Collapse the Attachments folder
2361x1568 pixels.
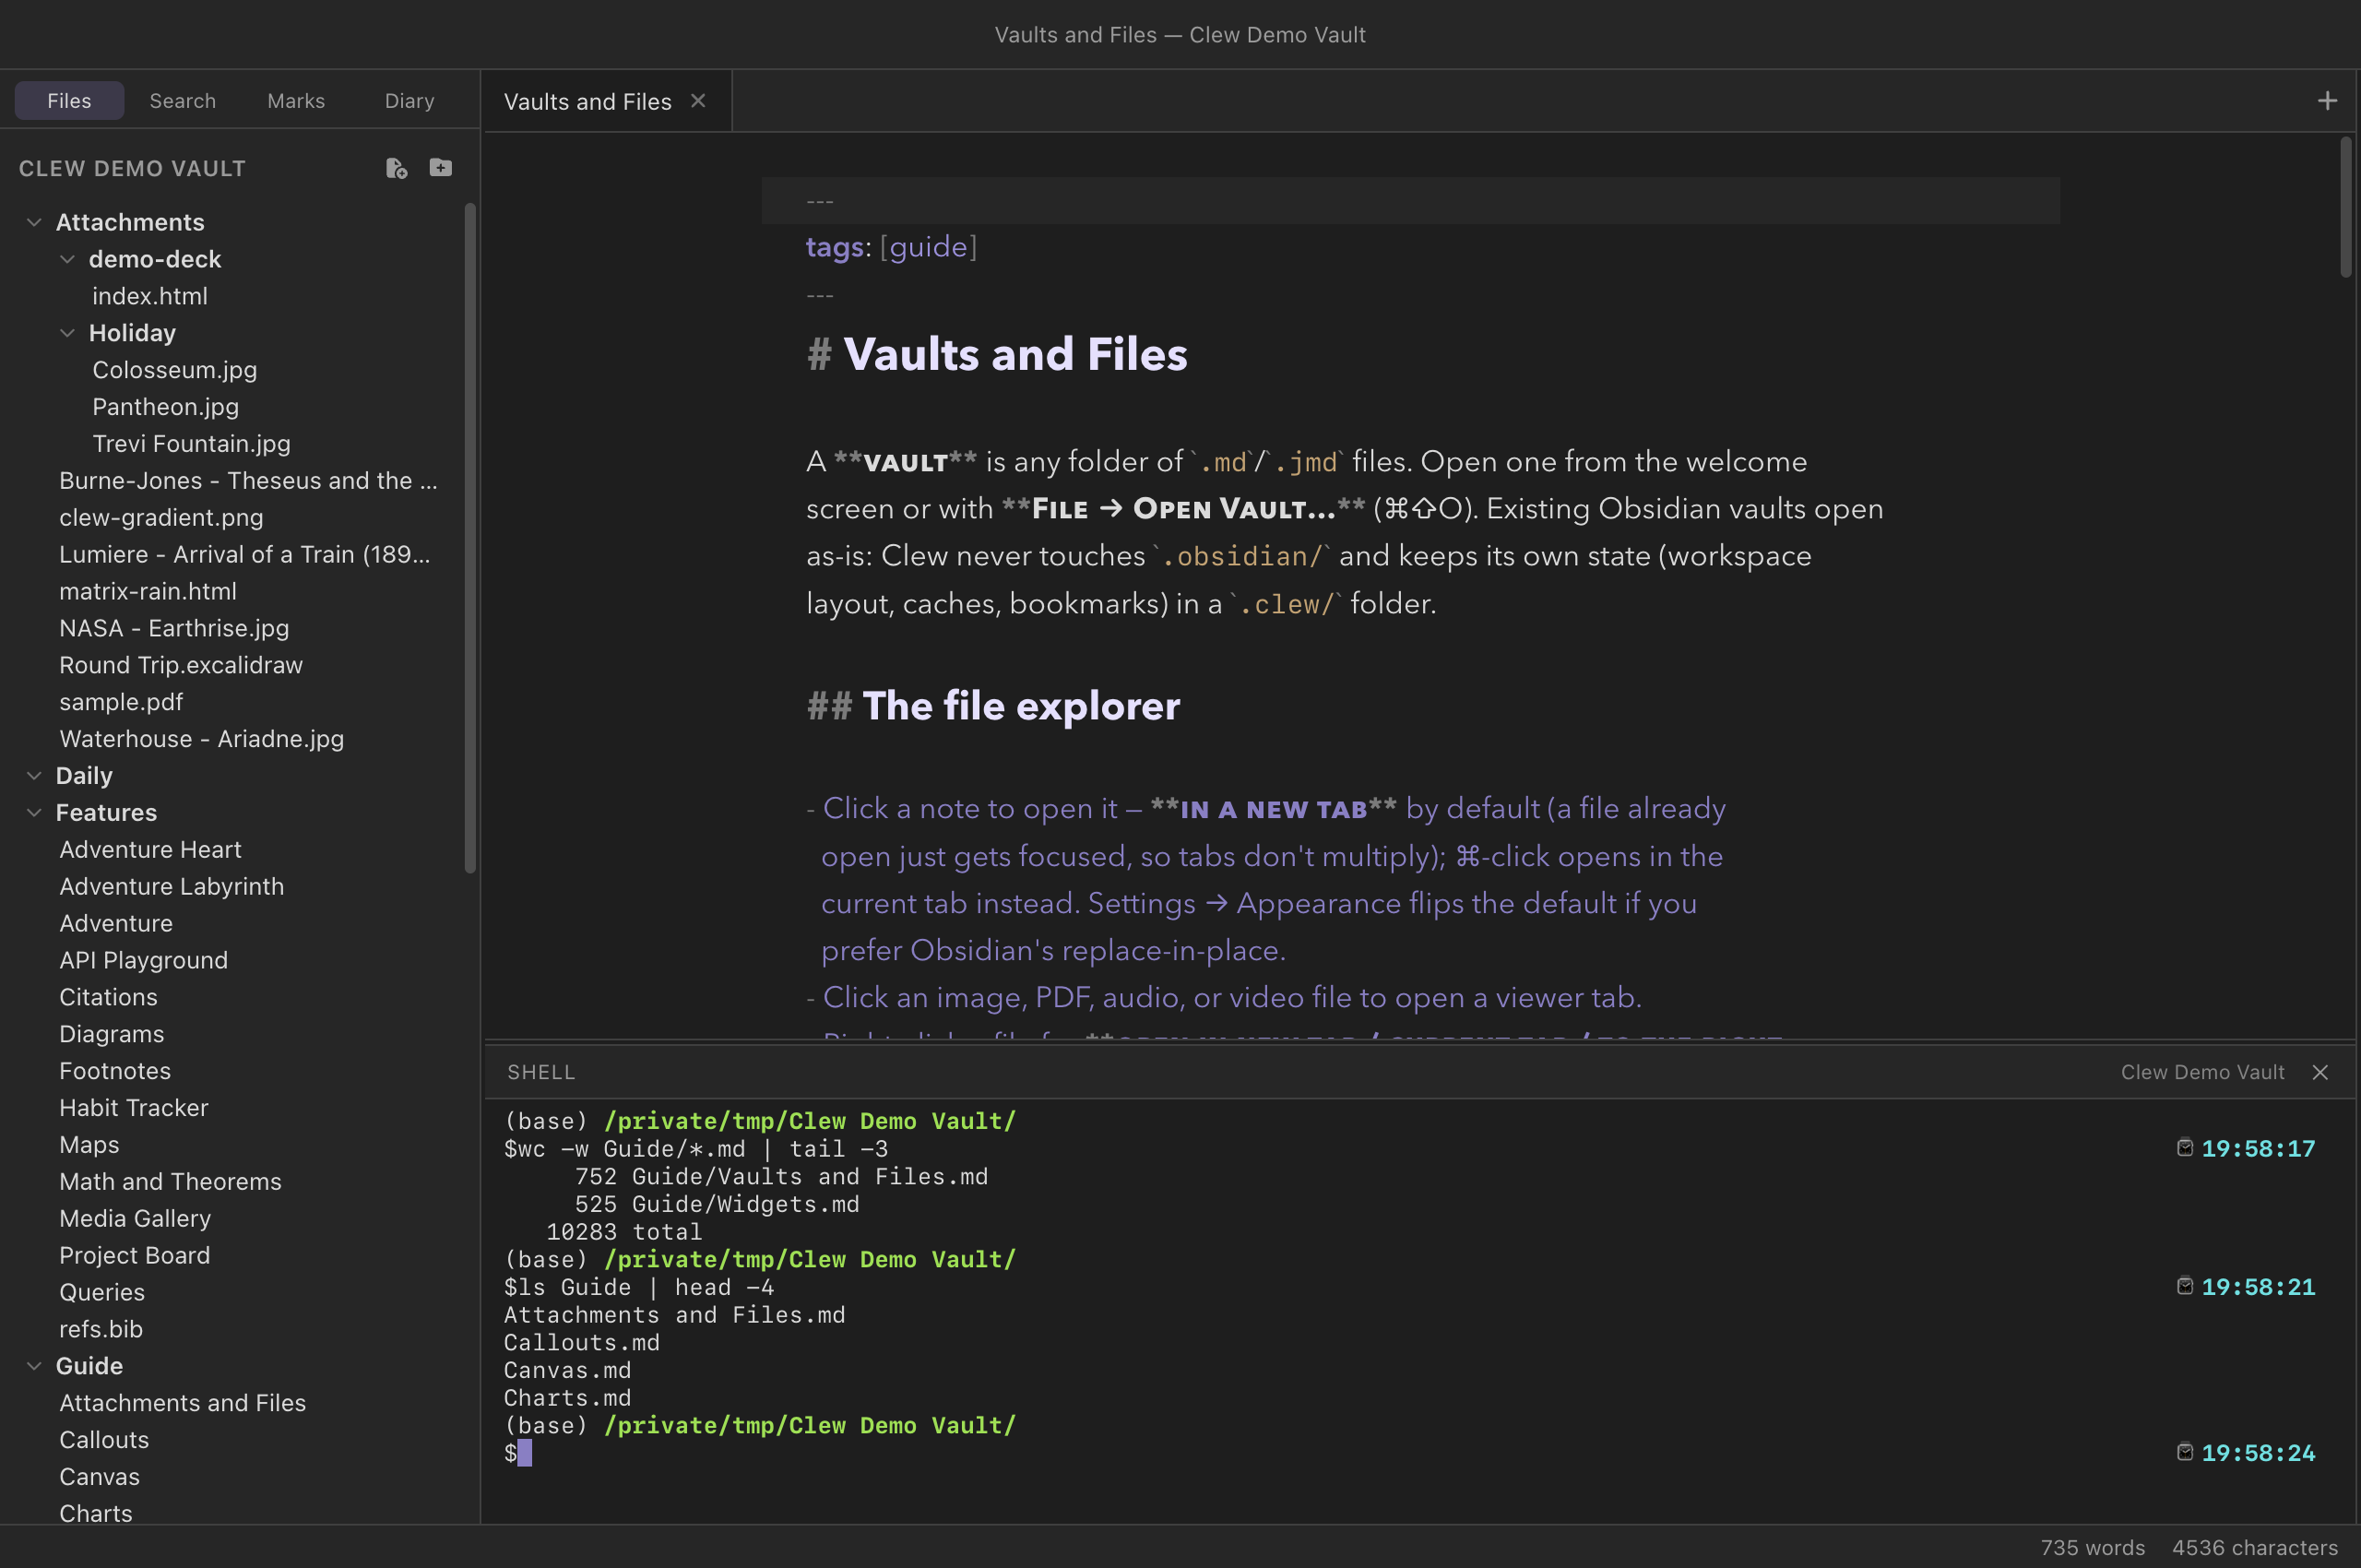pos(34,222)
